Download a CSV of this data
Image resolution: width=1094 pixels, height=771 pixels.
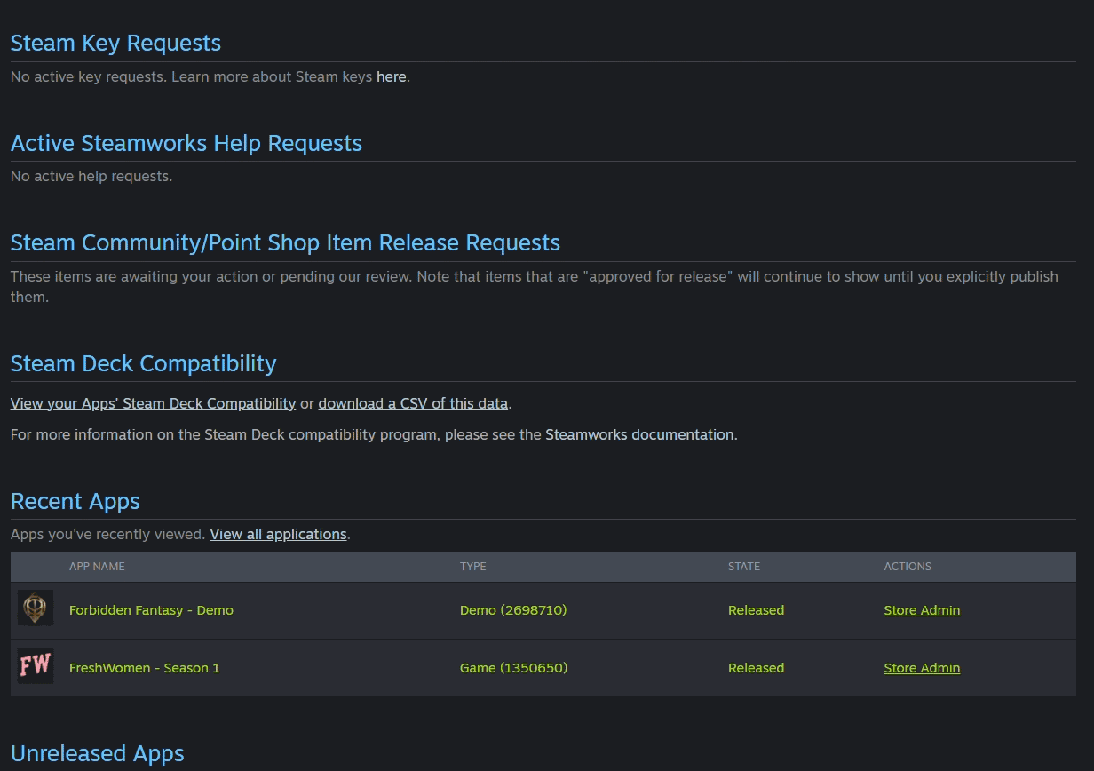coord(413,403)
